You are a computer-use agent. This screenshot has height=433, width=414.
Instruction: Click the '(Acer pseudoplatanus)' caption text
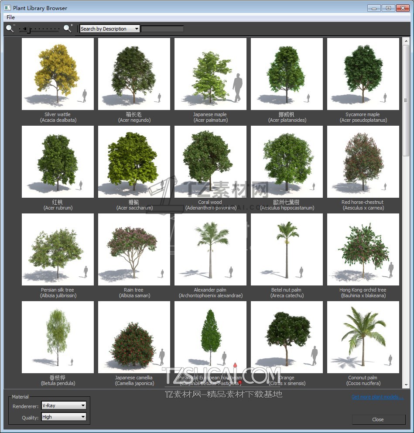(x=363, y=120)
